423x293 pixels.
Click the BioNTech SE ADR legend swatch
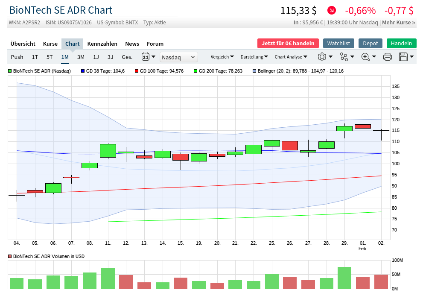click(x=10, y=71)
